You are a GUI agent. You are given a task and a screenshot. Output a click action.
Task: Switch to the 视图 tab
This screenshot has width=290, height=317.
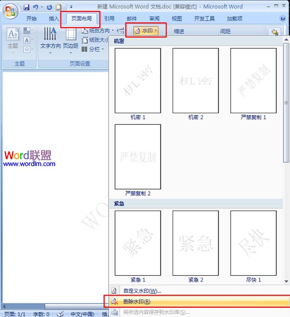click(x=177, y=18)
